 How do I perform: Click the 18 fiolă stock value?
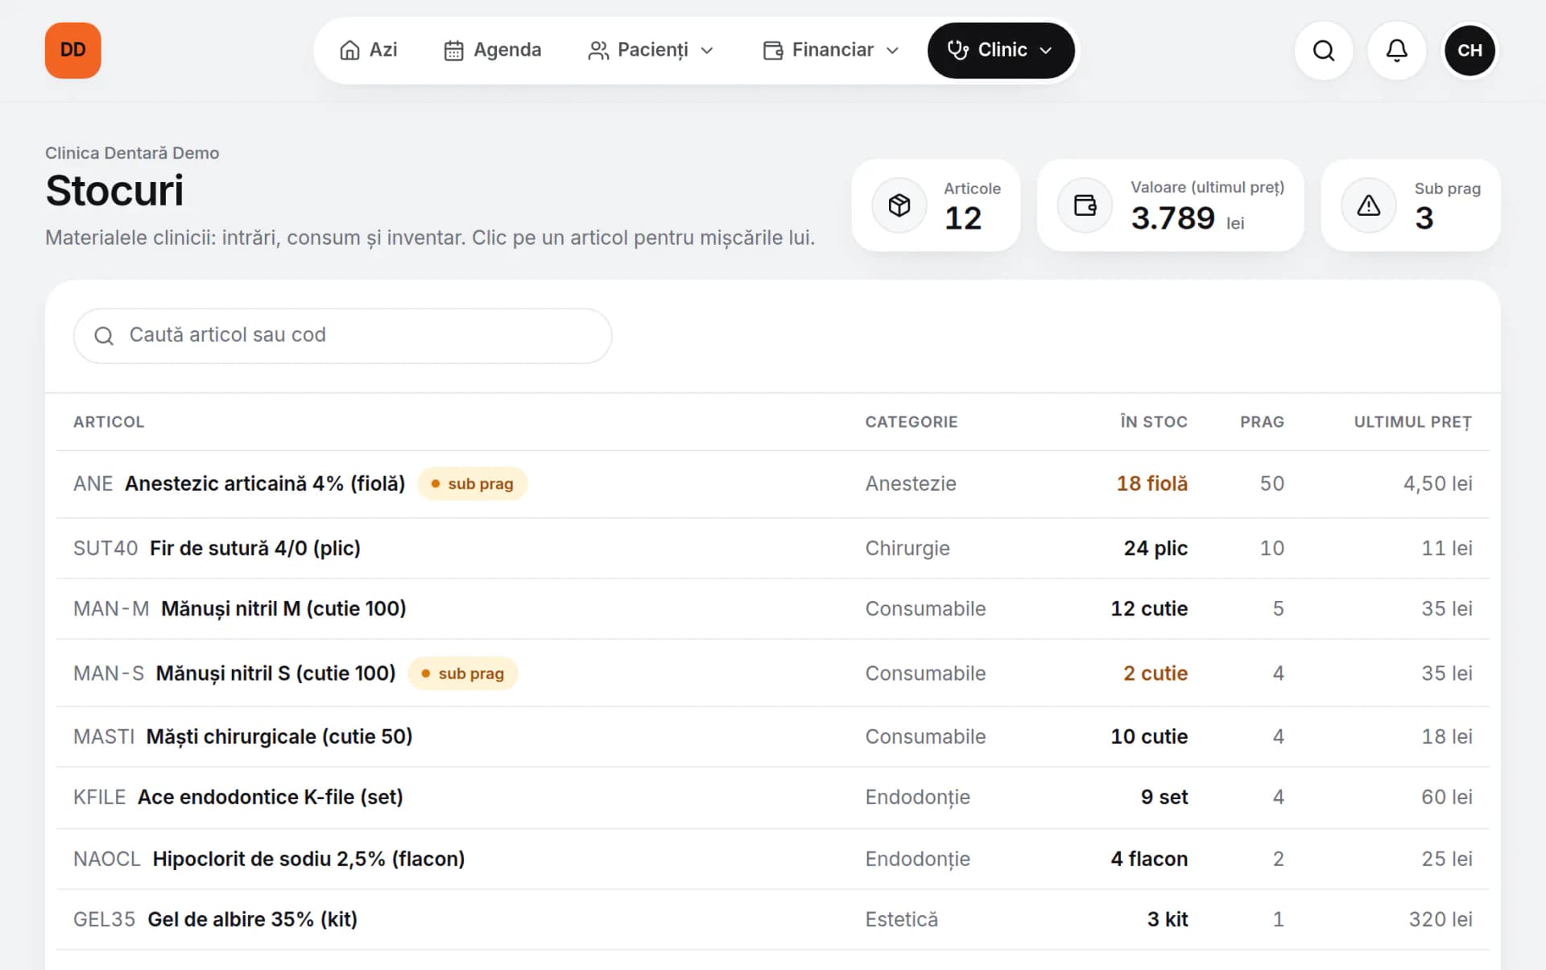1151,483
